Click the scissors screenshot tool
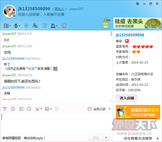Image resolution: width=162 pixels, height=142 pixels. [x=37, y=109]
